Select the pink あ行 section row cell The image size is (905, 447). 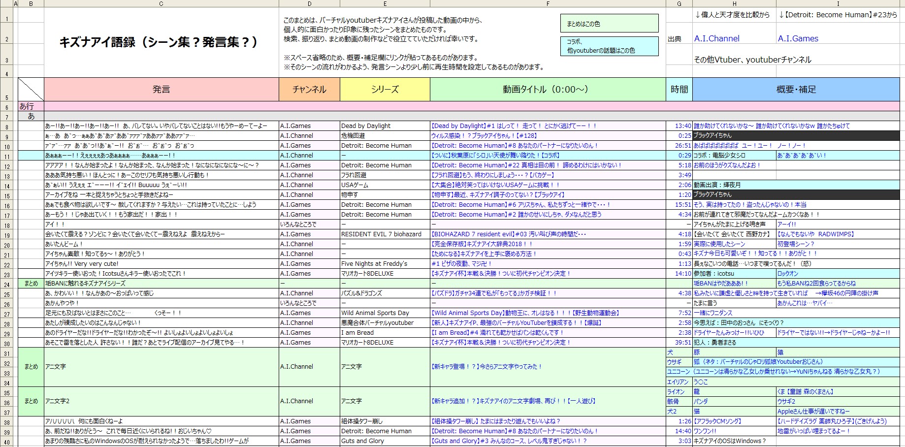(x=31, y=106)
